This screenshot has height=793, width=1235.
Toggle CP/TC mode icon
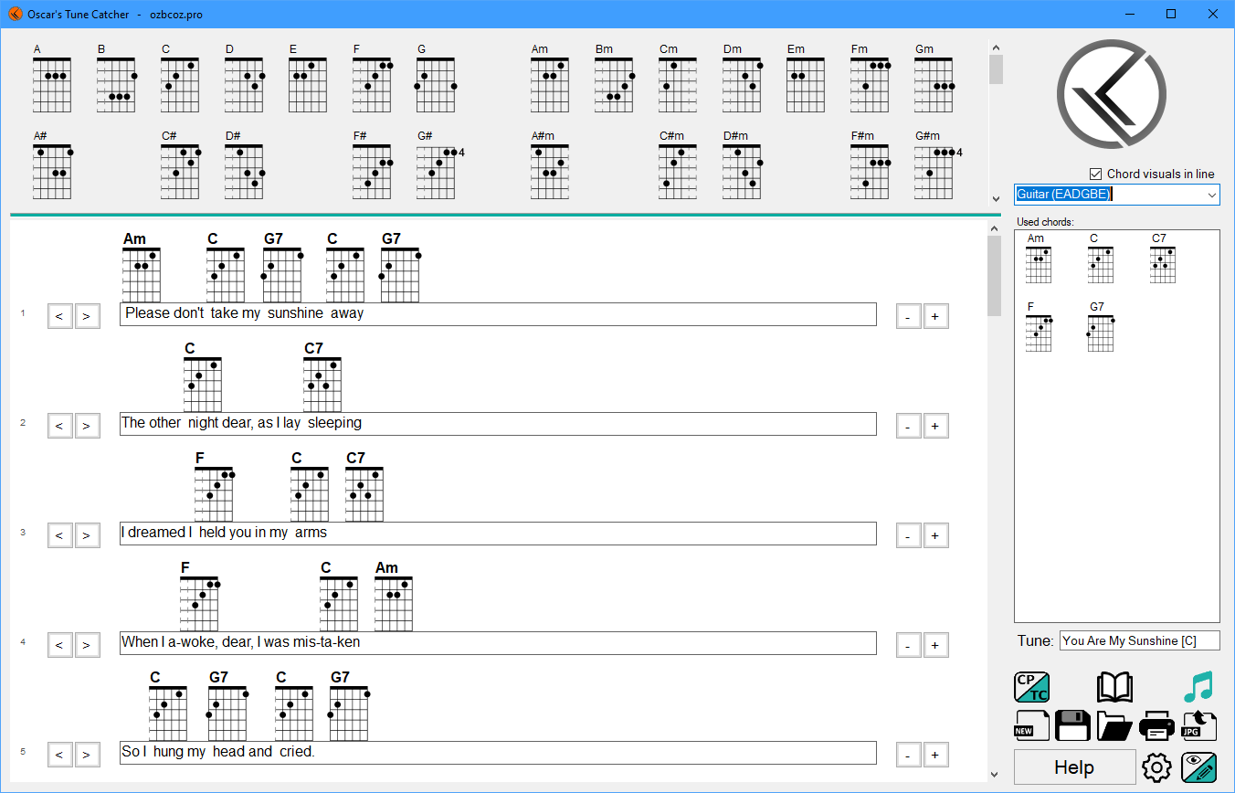click(x=1032, y=687)
